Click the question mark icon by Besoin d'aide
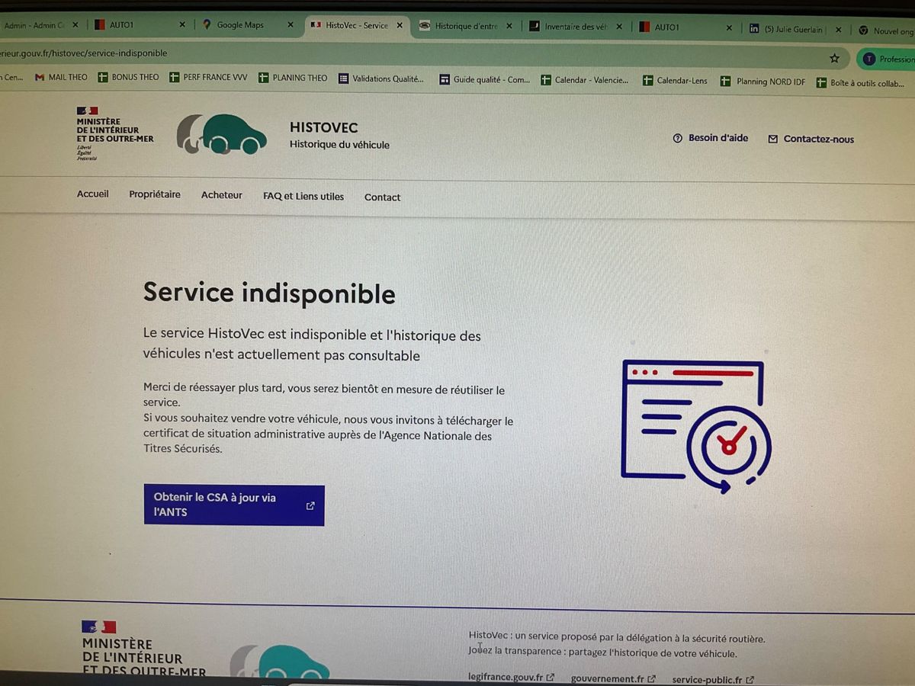The height and width of the screenshot is (686, 915). coord(677,138)
